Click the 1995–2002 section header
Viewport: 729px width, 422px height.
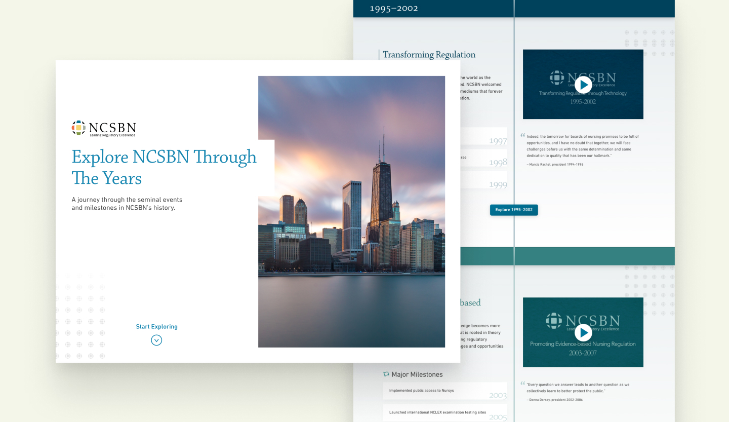tap(394, 8)
